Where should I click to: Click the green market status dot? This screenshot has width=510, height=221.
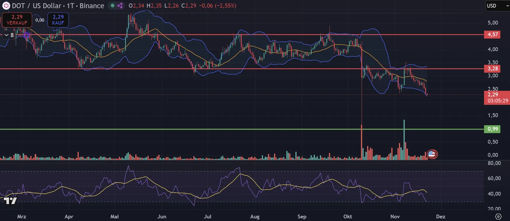[113, 6]
